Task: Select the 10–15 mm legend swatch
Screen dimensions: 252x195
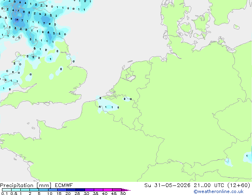Action: [52, 190]
